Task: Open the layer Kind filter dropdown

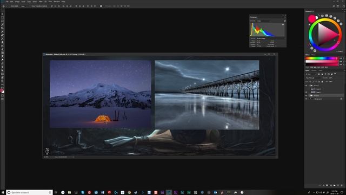Action: 311,74
